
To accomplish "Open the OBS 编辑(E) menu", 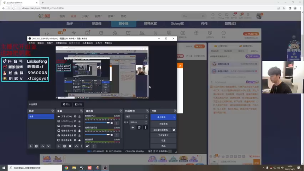I will coord(41,43).
